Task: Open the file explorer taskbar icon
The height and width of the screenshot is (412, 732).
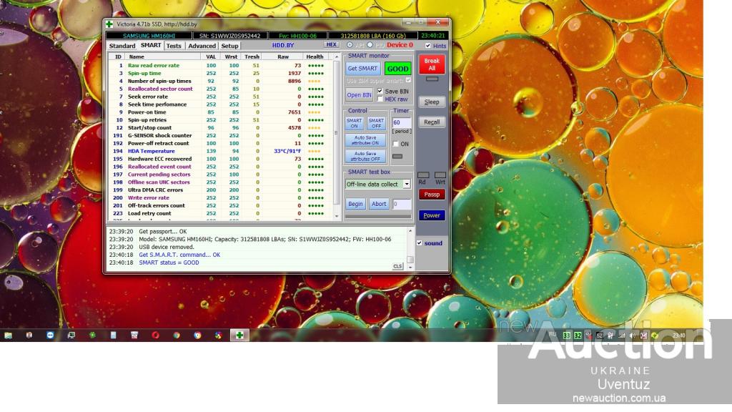Action: [x=9, y=335]
